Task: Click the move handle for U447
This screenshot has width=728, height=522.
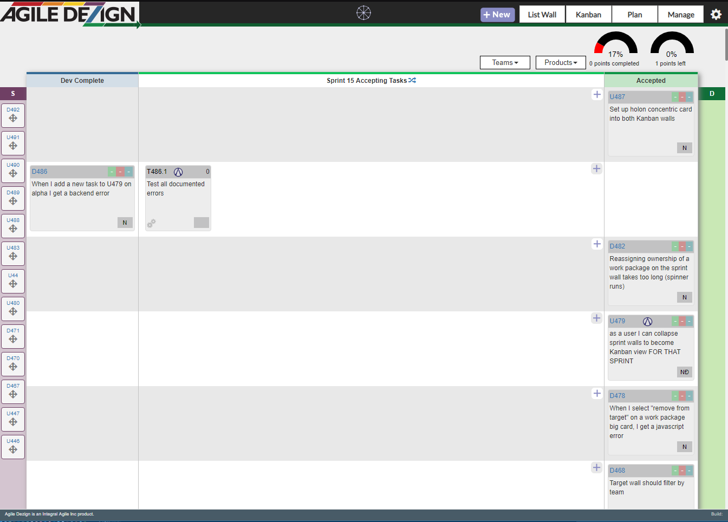Action: [x=13, y=422]
